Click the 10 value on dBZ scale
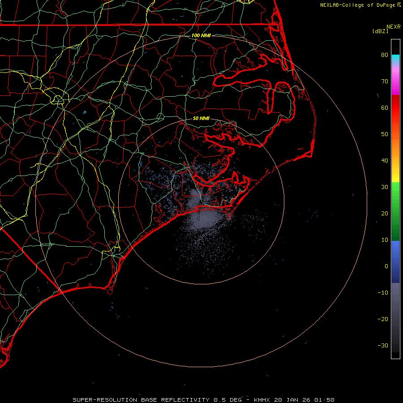This screenshot has width=403, height=403. [x=385, y=240]
